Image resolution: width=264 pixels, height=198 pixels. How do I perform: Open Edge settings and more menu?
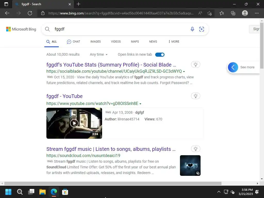257,13
